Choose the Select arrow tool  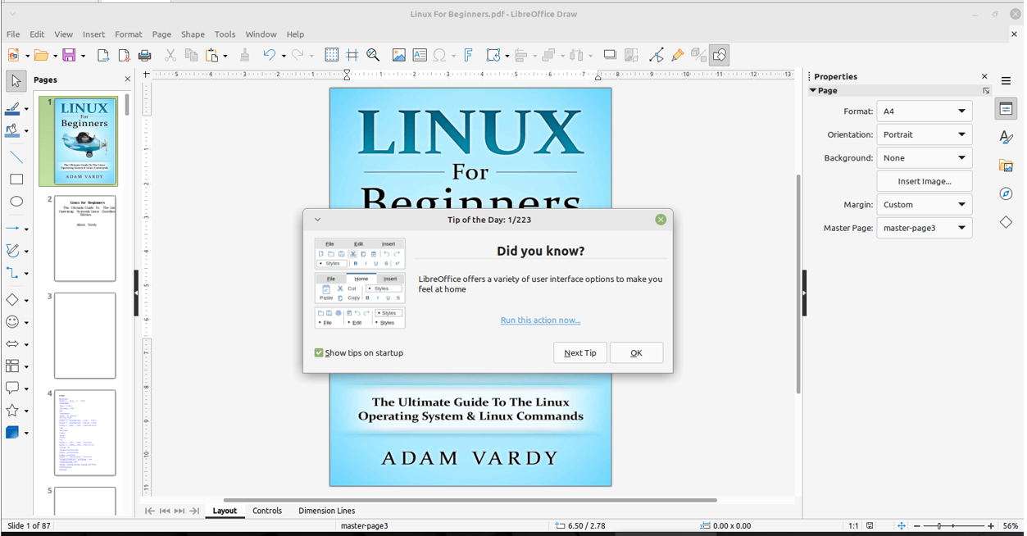(x=16, y=80)
